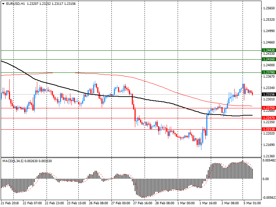Click the 23 Feb 15:00 time label
The height and width of the screenshot is (207, 276).
(76, 203)
